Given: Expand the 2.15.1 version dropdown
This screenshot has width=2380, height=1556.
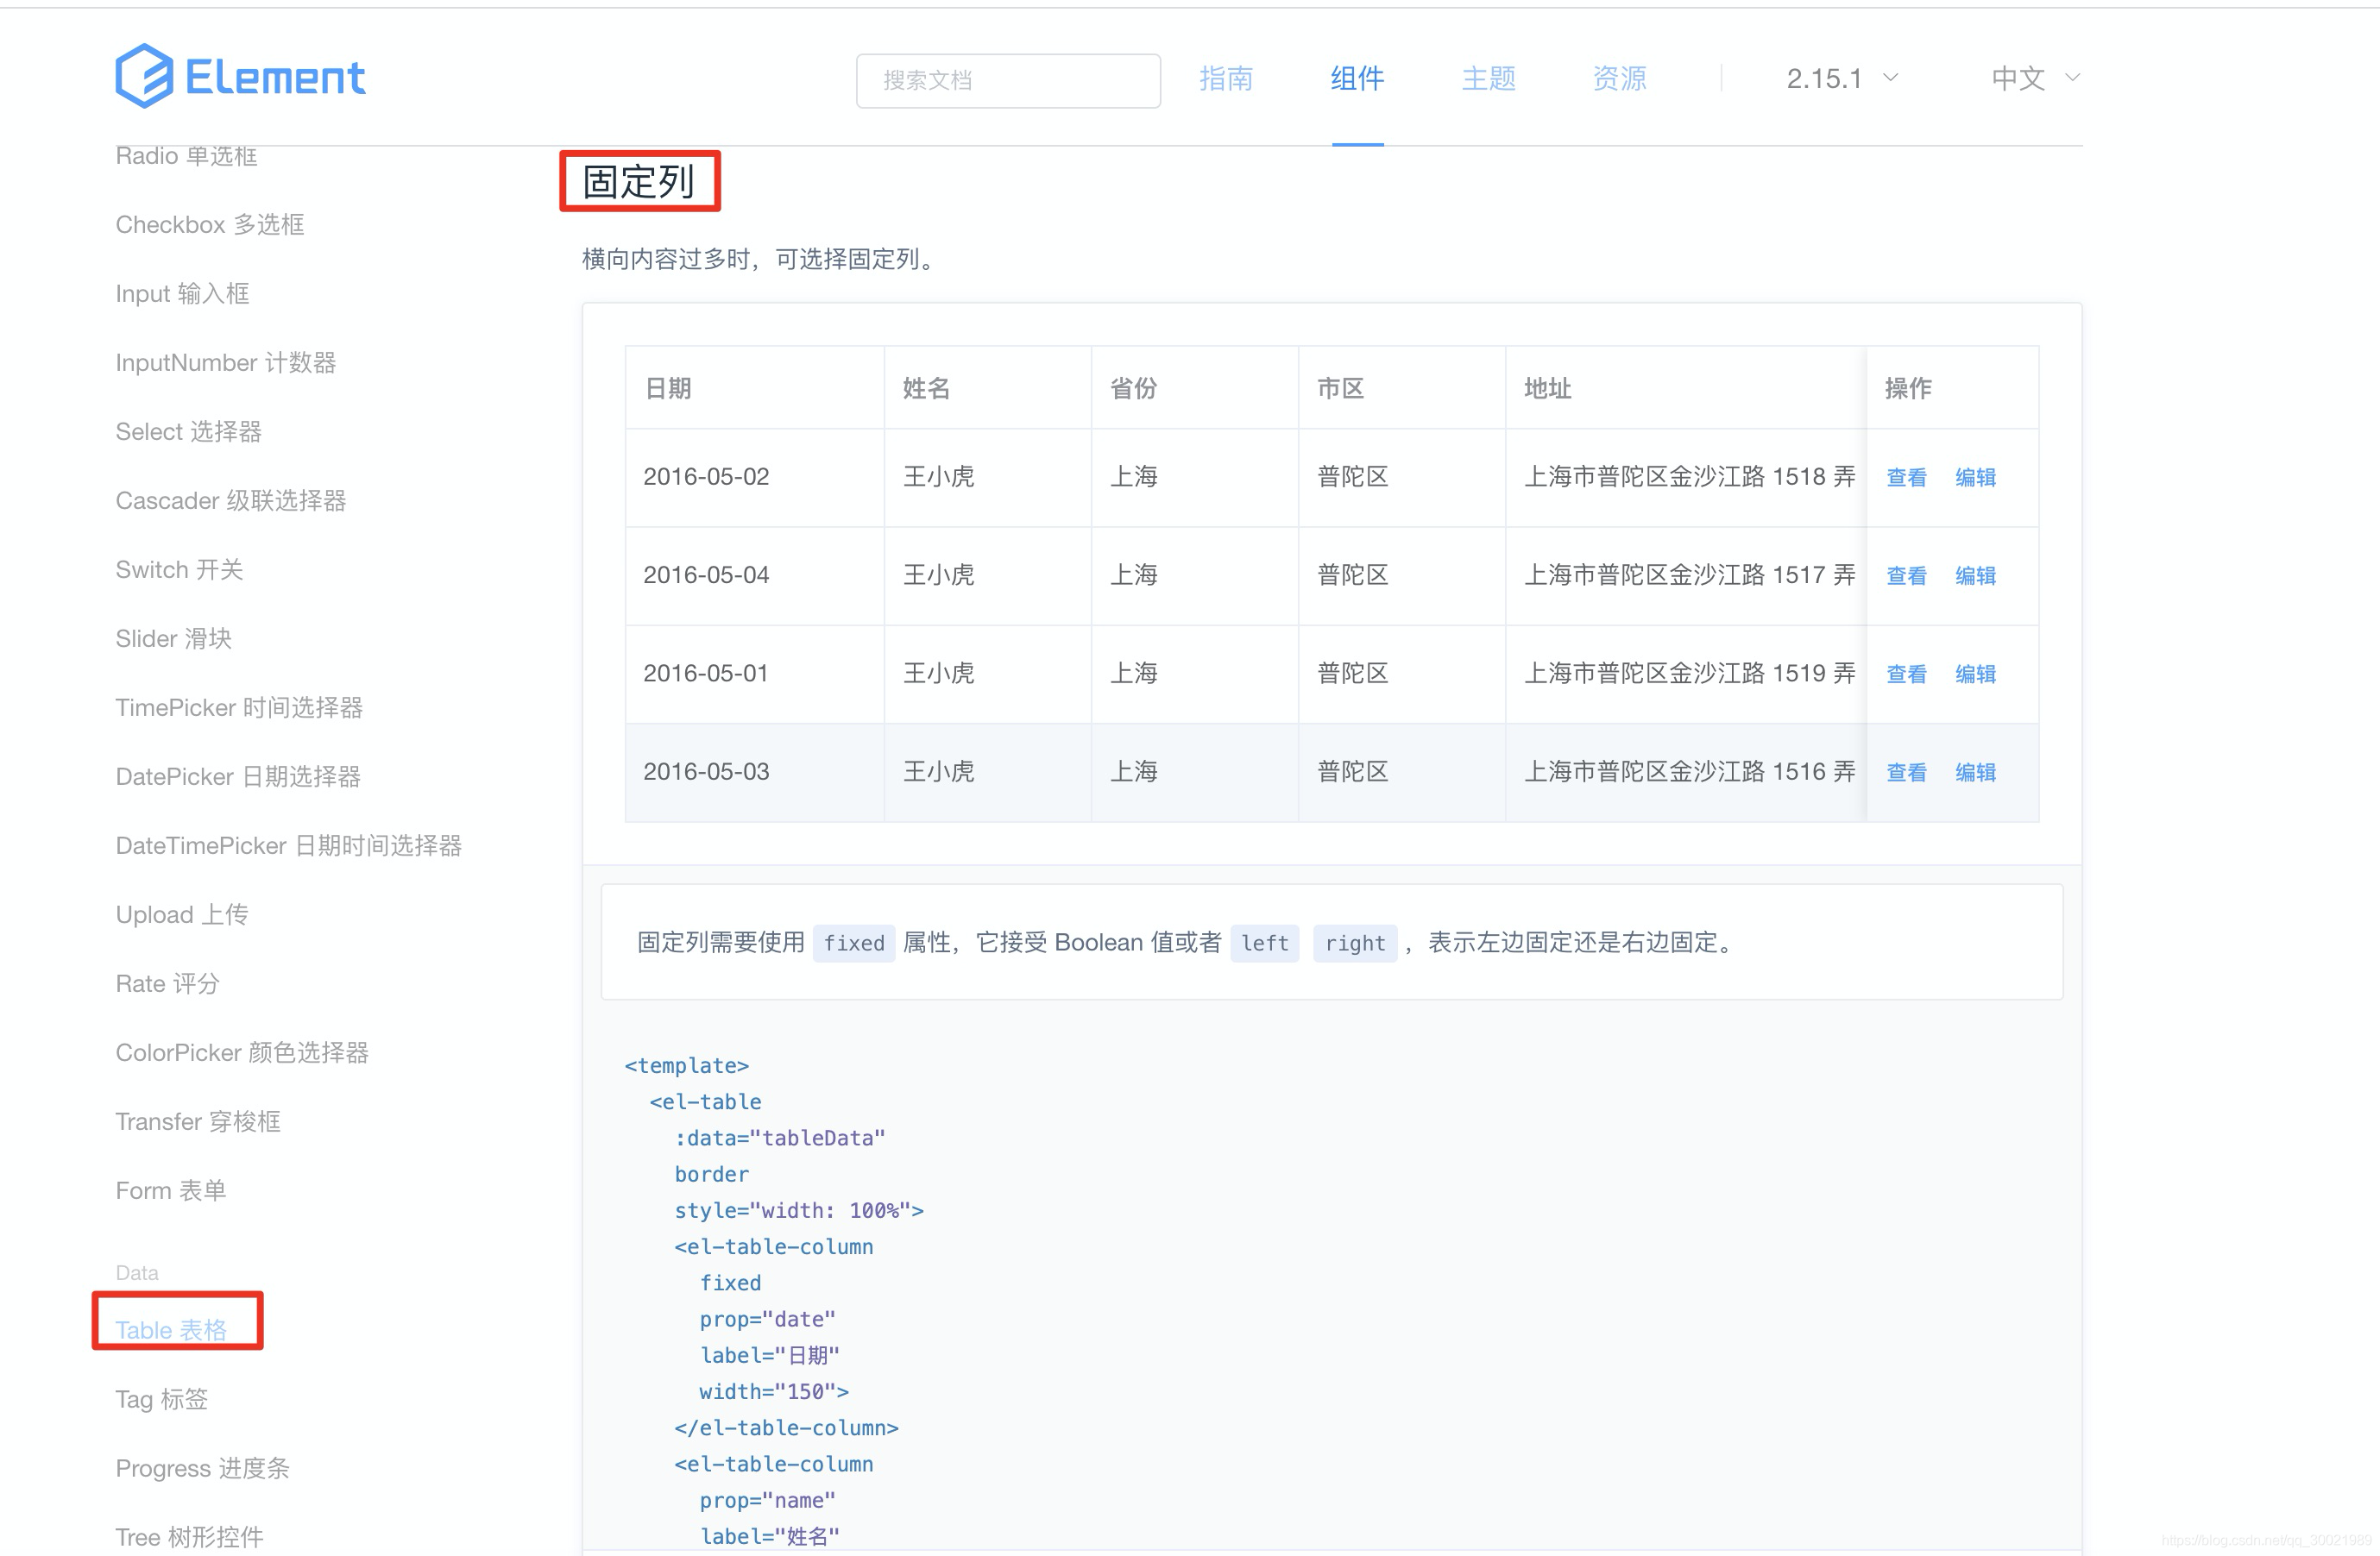Looking at the screenshot, I should coord(1842,78).
